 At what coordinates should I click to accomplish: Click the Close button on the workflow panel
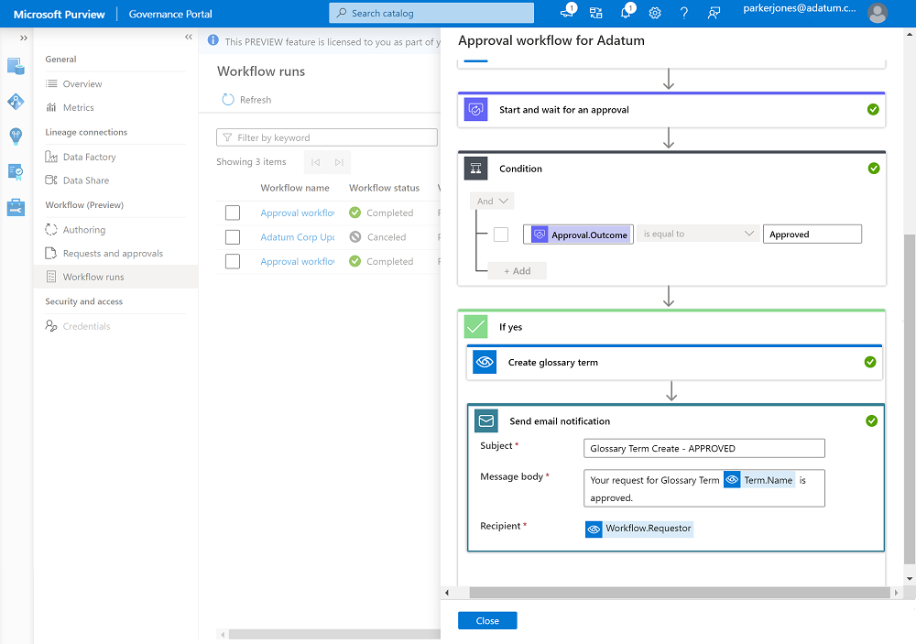click(487, 620)
